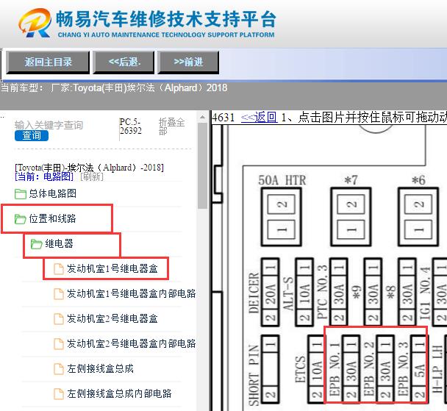Click the sidebar scrollbar thumb
The width and height of the screenshot is (447, 411).
click(x=202, y=166)
